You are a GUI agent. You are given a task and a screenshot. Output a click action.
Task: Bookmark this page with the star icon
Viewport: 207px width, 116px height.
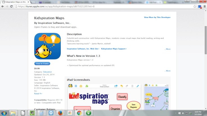195,6
